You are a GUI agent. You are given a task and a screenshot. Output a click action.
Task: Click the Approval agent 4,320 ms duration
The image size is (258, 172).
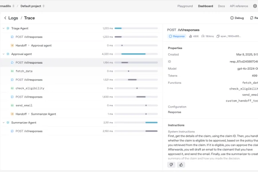pos(107,54)
